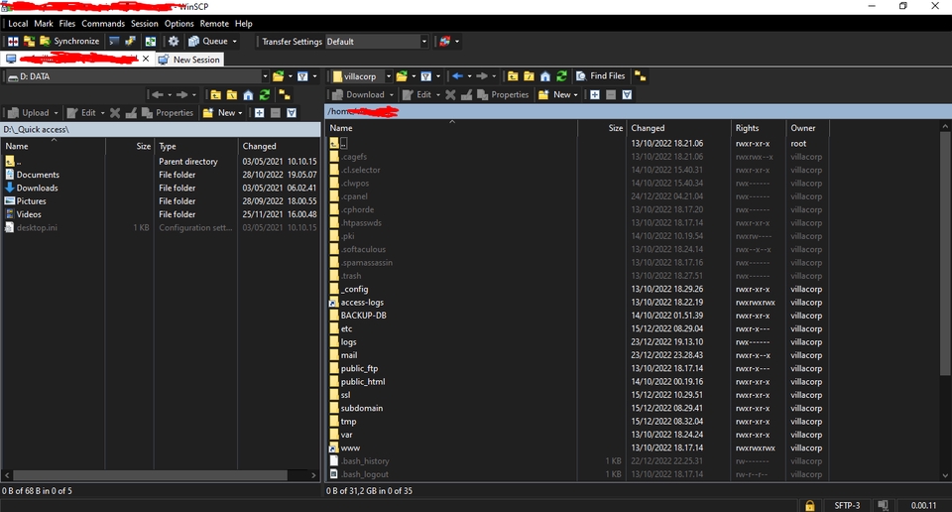Screen dimensions: 952x512
Task: Select the local Documents folder
Action: (38, 175)
